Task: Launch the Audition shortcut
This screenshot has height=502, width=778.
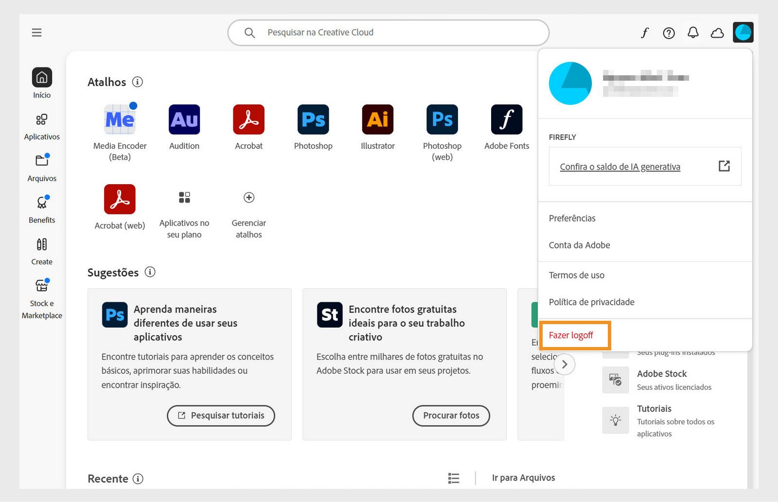Action: point(184,120)
